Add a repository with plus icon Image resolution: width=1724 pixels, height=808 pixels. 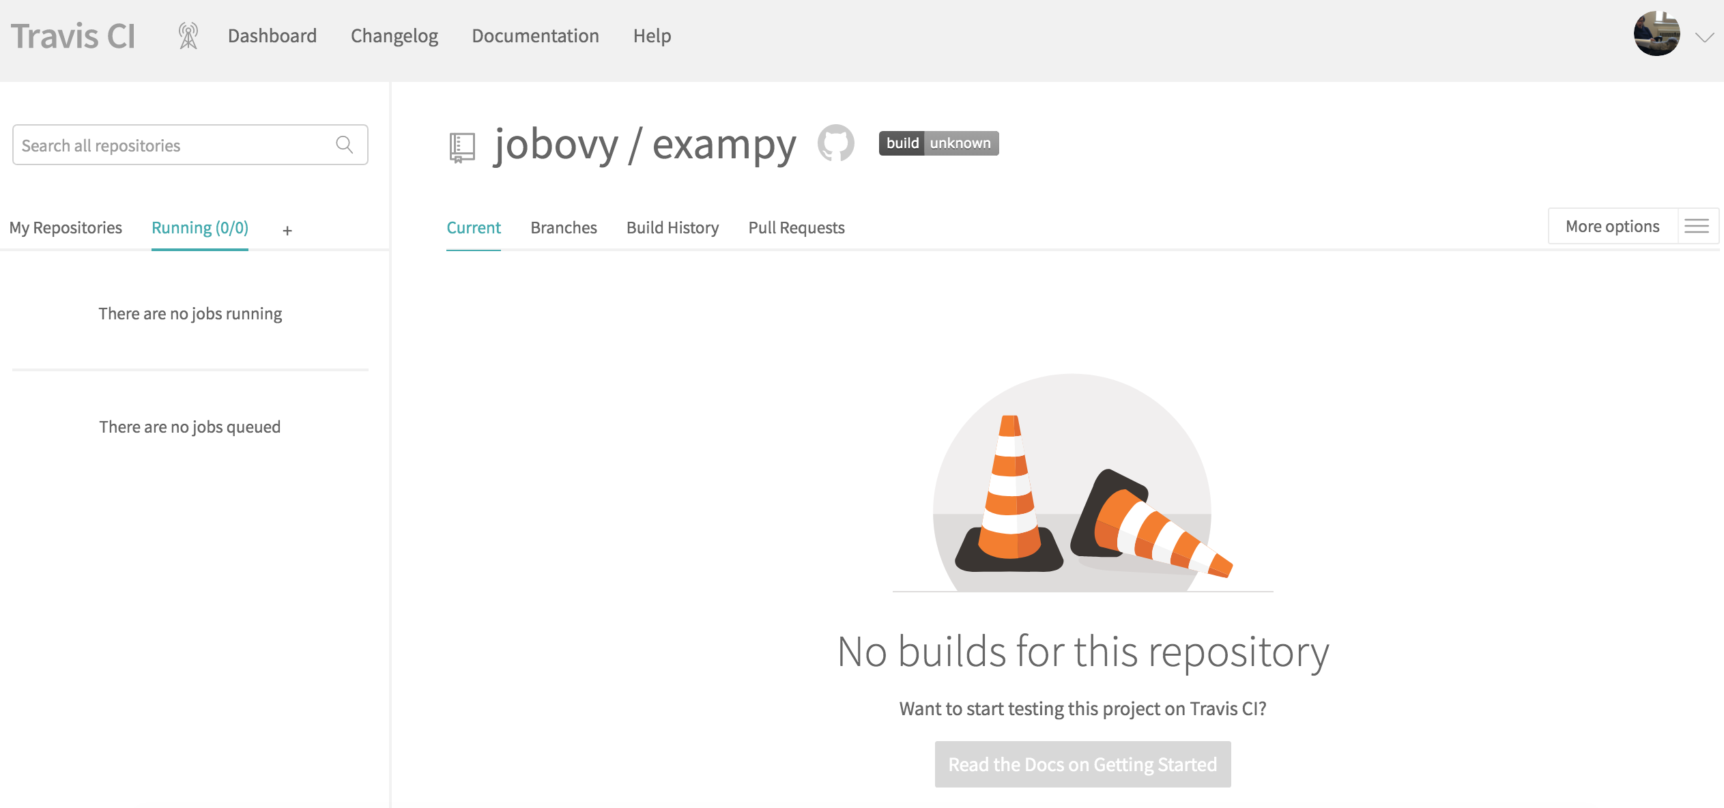tap(287, 231)
